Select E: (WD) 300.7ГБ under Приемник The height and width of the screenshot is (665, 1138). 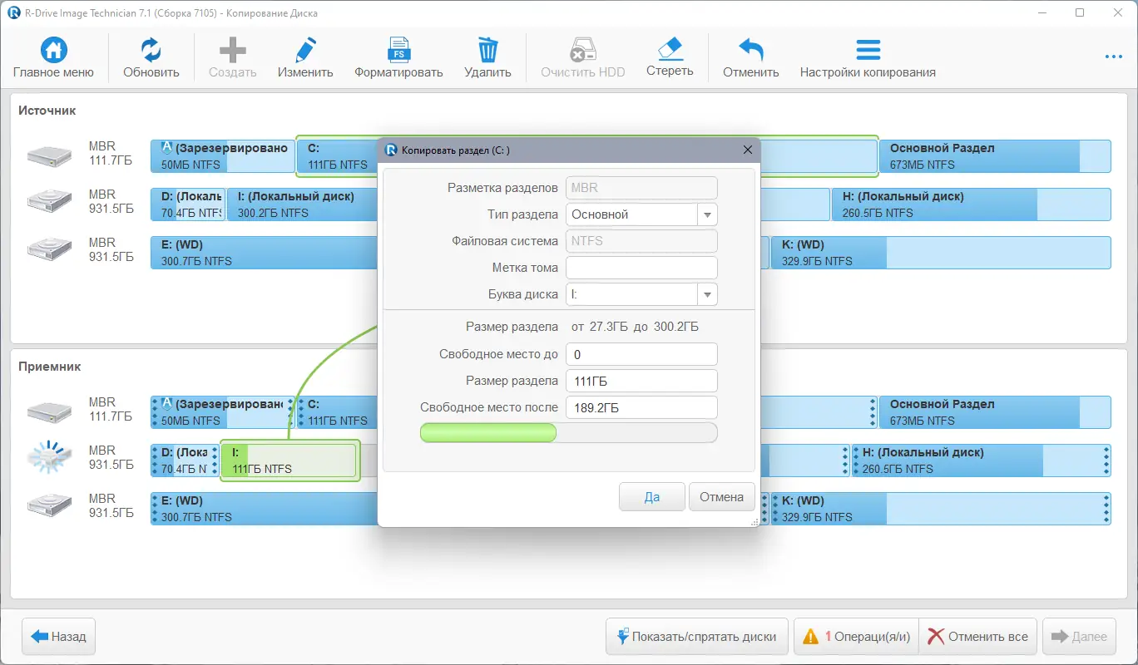(265, 509)
